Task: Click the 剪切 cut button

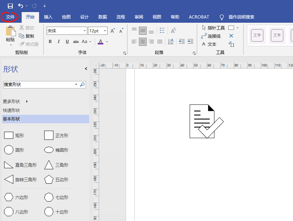Action: coord(27,28)
